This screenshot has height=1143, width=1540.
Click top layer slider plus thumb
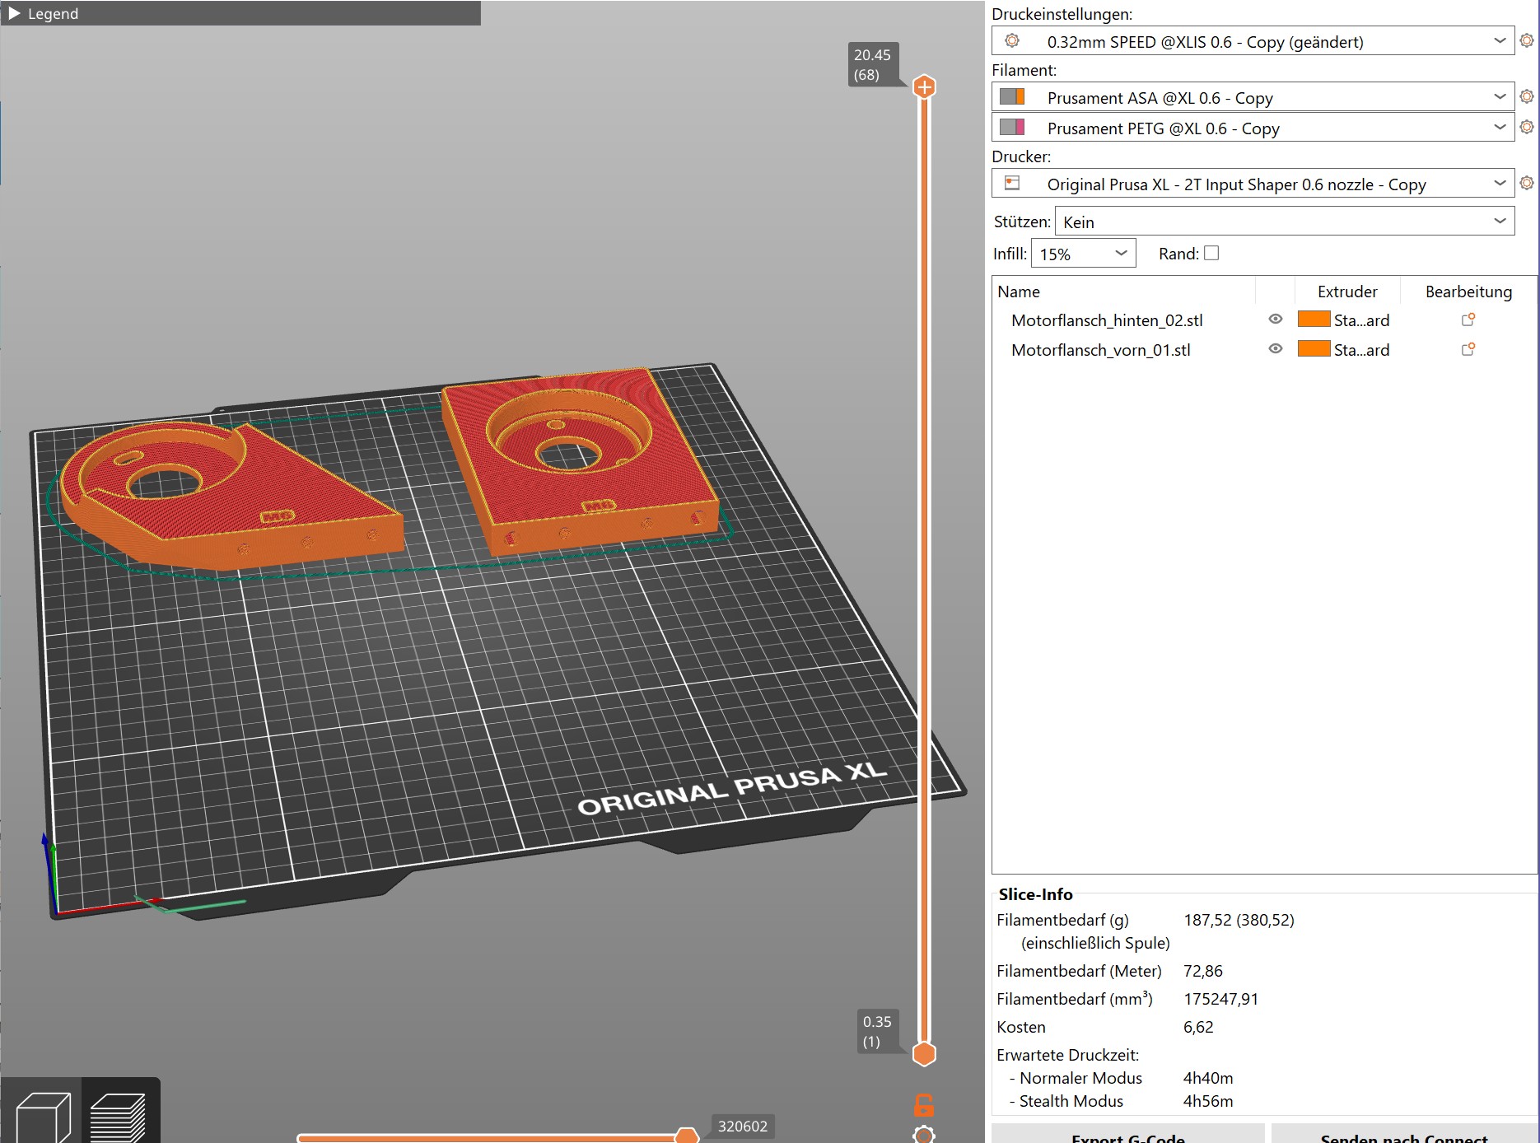[x=925, y=86]
